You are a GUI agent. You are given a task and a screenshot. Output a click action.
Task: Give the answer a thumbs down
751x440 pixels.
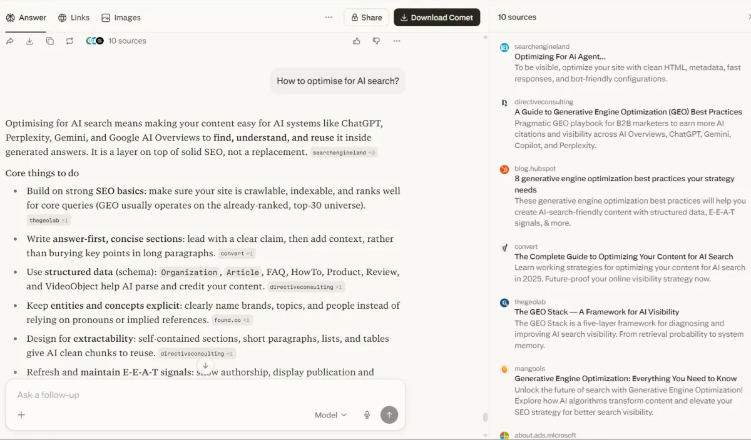tap(376, 41)
